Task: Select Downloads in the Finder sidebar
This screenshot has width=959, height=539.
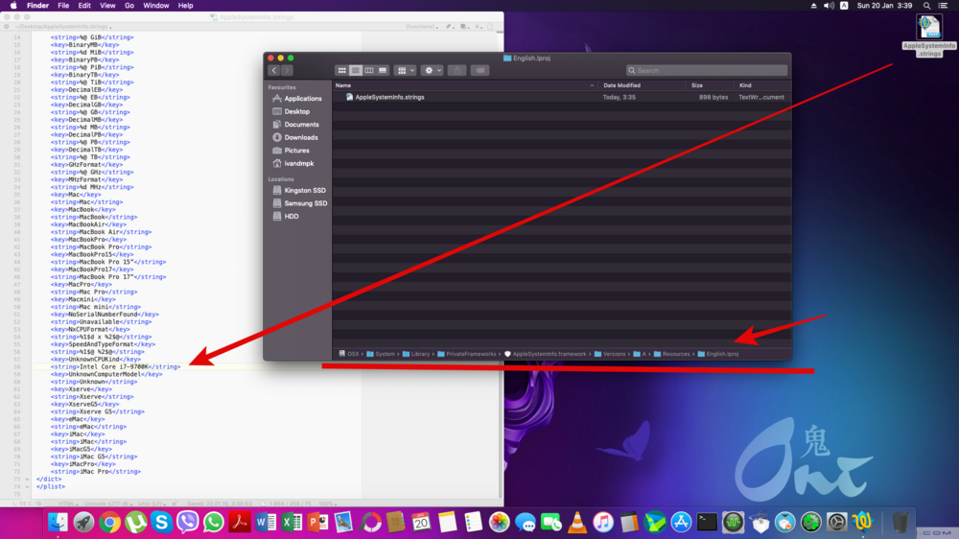Action: click(300, 137)
